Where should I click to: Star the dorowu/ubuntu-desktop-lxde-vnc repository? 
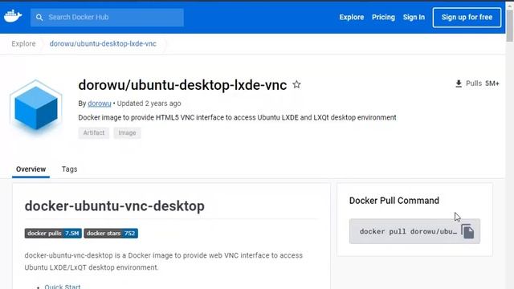[x=296, y=84]
